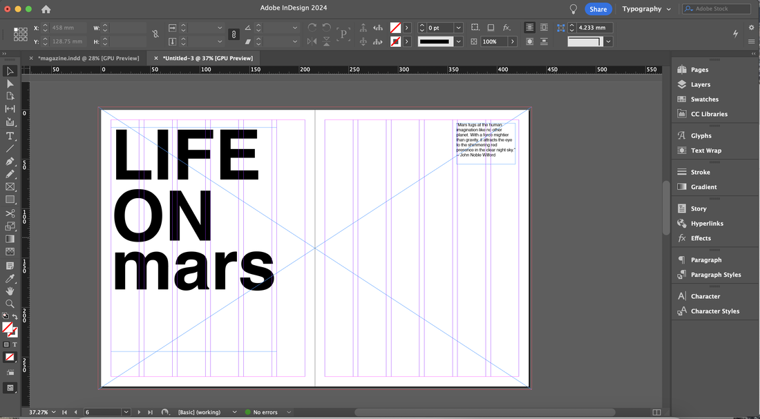Select the Zoom tool magnifier
The image size is (760, 419).
point(10,304)
